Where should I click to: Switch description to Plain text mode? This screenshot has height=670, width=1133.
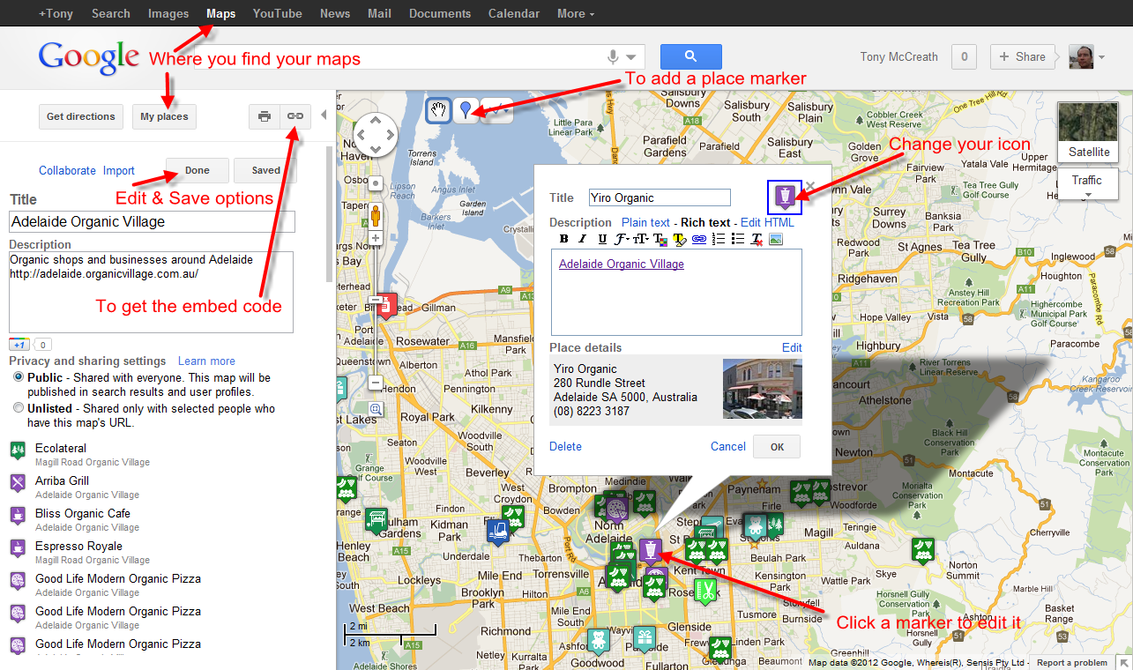click(645, 222)
